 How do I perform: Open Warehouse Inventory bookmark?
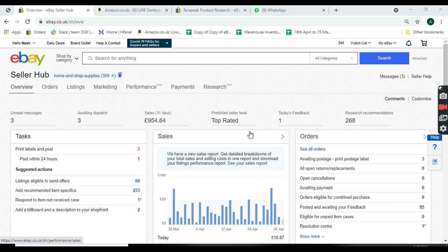[259, 32]
